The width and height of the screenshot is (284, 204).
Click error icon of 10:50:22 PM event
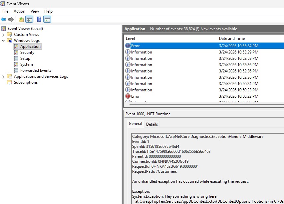point(128,96)
